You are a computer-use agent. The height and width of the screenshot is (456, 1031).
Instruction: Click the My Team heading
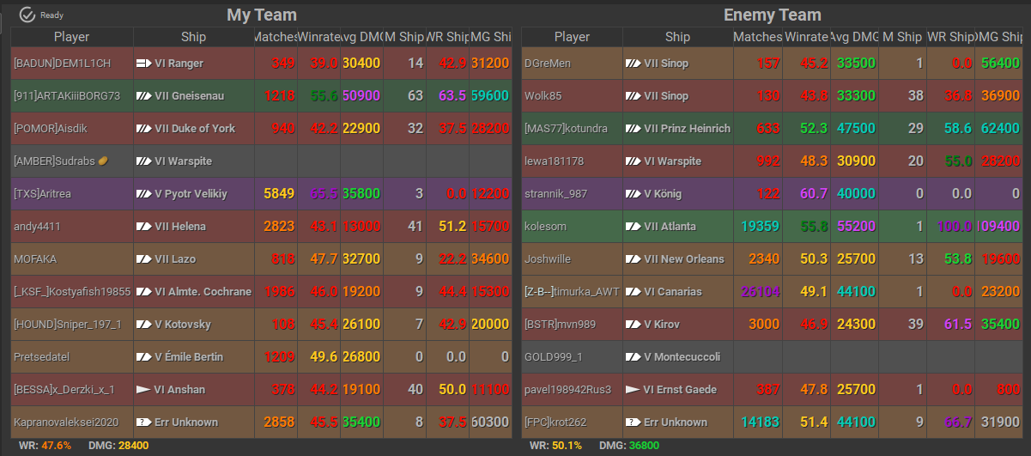[262, 15]
